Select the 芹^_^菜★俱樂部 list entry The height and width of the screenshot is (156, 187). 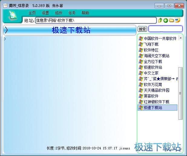pos(161,79)
